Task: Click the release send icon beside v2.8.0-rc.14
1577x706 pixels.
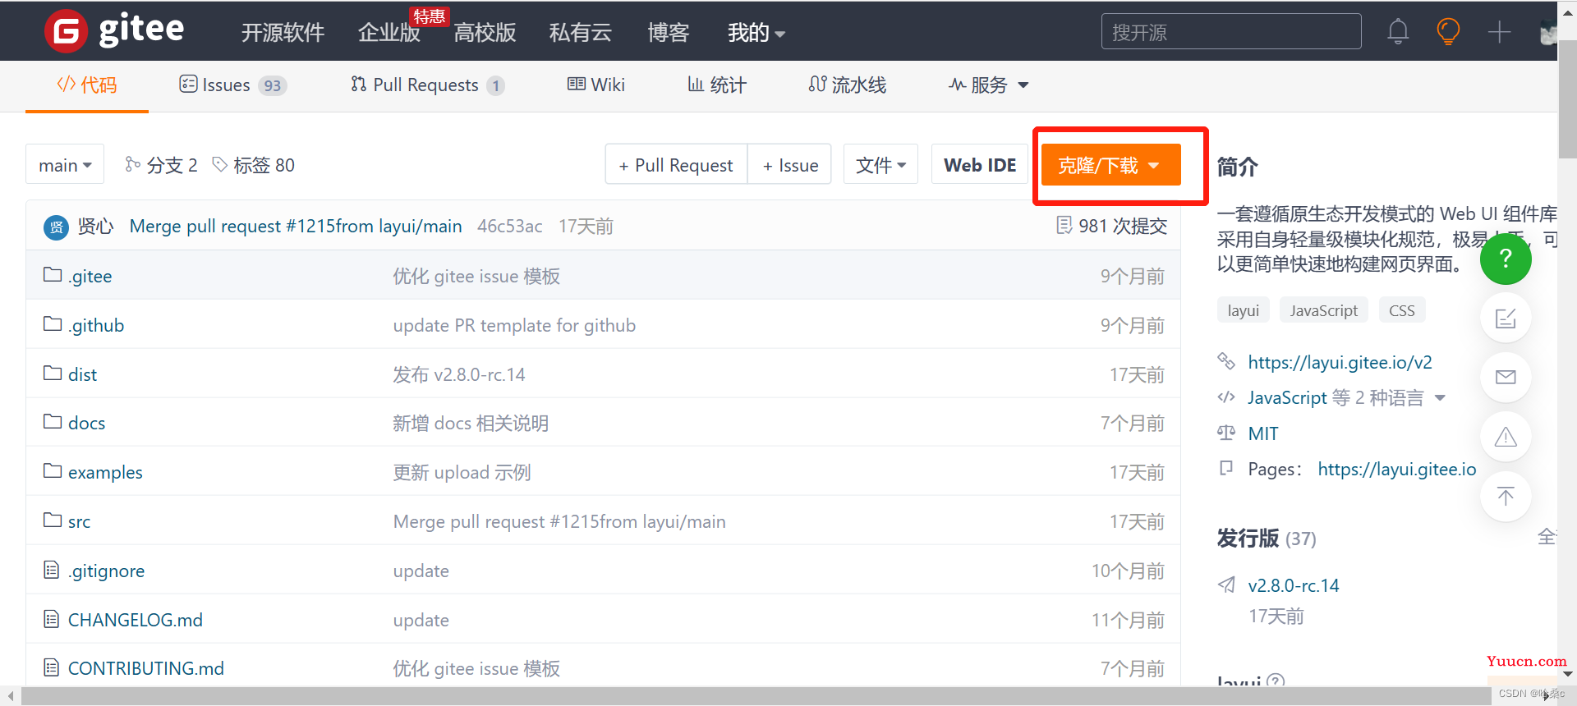Action: tap(1226, 585)
